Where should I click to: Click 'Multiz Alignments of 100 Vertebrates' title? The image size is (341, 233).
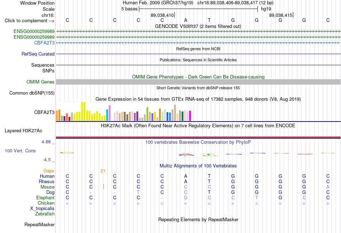tap(198, 166)
